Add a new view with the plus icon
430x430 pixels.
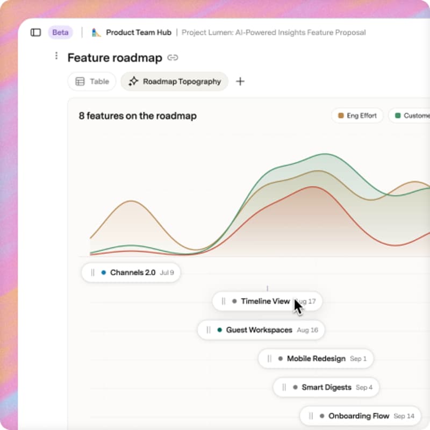240,81
